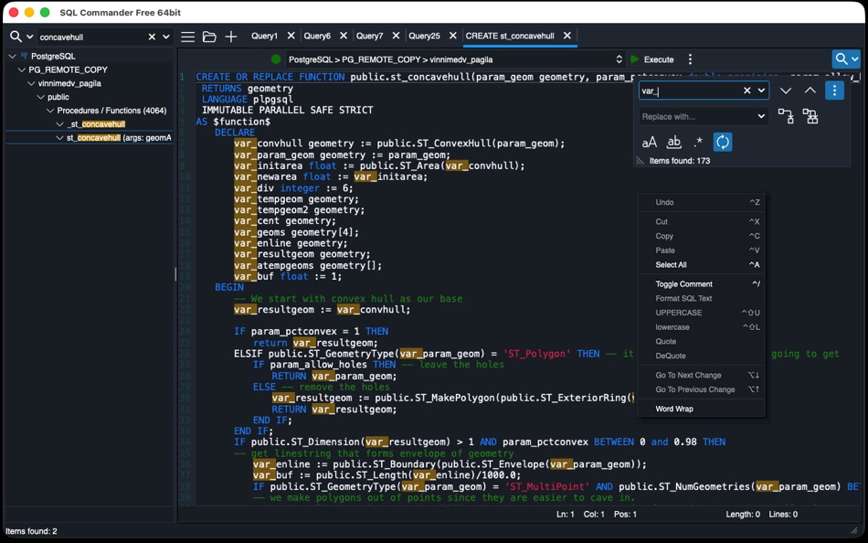Go to next match with down chevron
The width and height of the screenshot is (868, 543).
[x=786, y=90]
